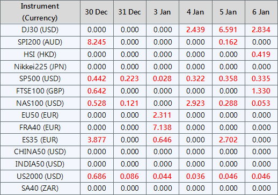Click the DJ30 (USD) row label
This screenshot has width=278, height=195.
tap(40, 30)
